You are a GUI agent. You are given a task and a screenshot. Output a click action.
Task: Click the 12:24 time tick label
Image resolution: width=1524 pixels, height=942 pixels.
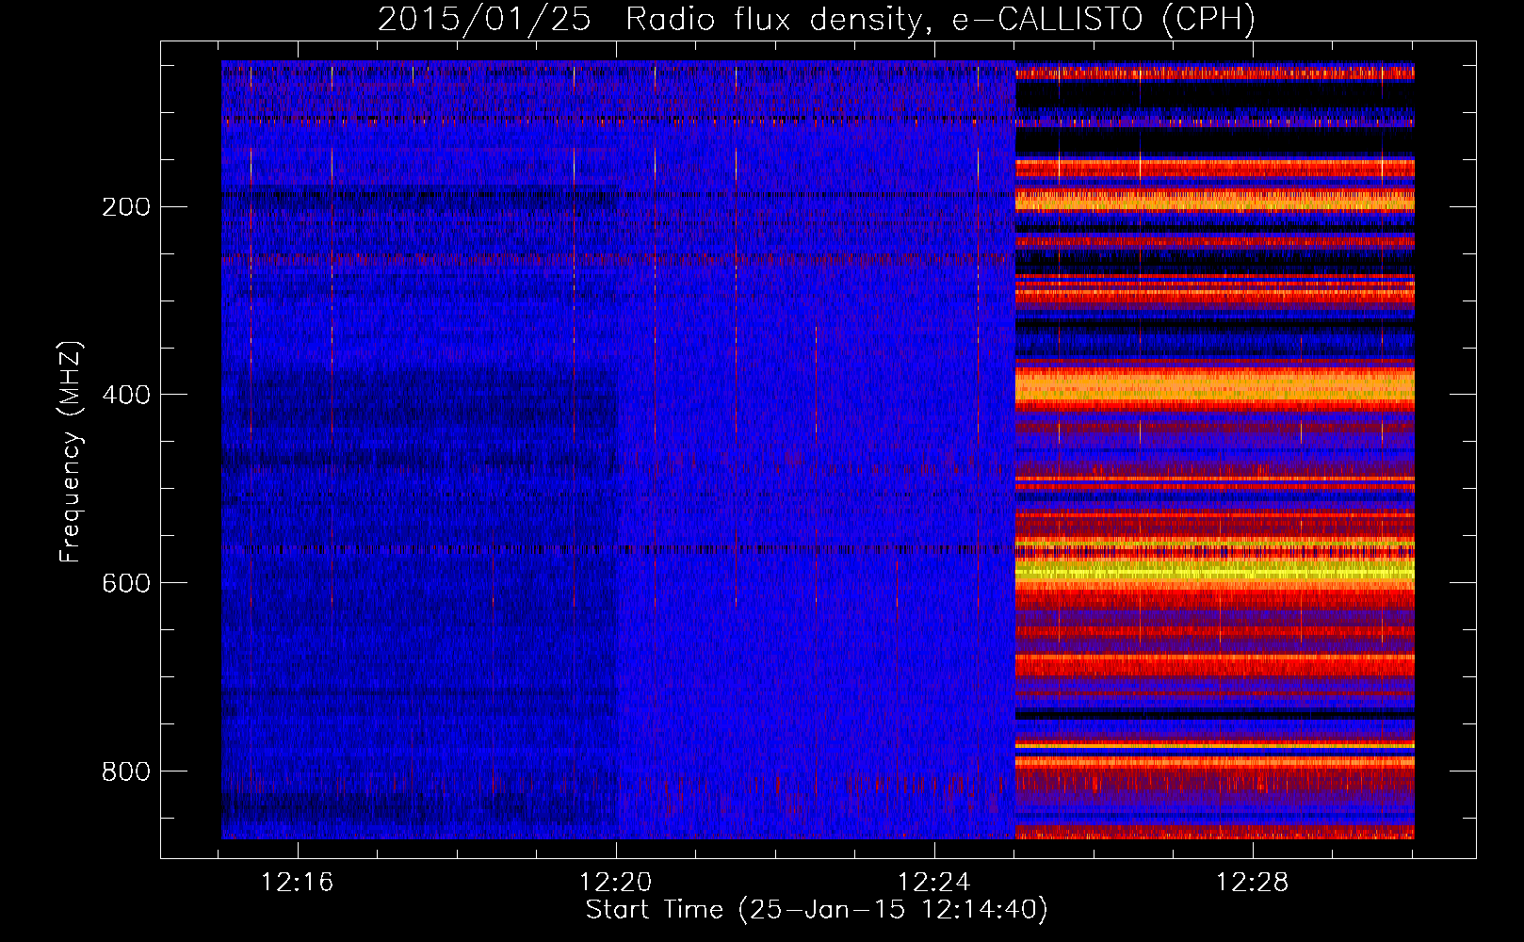[x=934, y=883]
